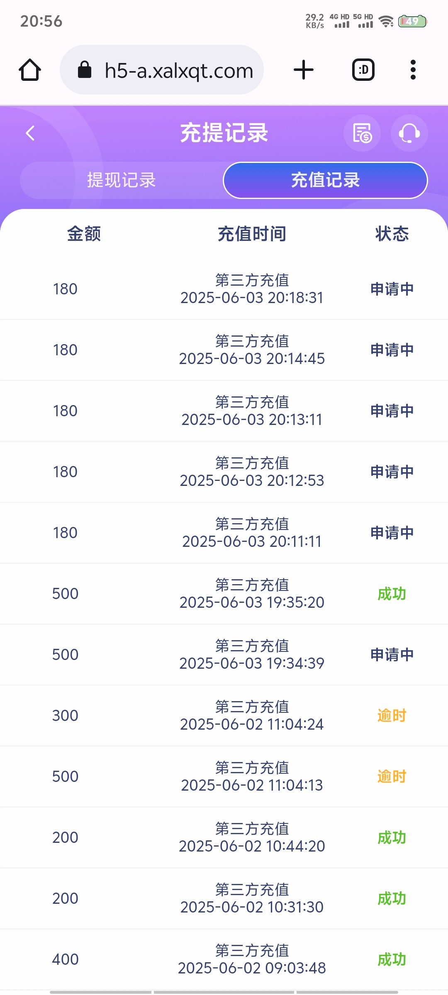This screenshot has height=995, width=448.
Task: Tap the 金额 column header
Action: point(84,234)
